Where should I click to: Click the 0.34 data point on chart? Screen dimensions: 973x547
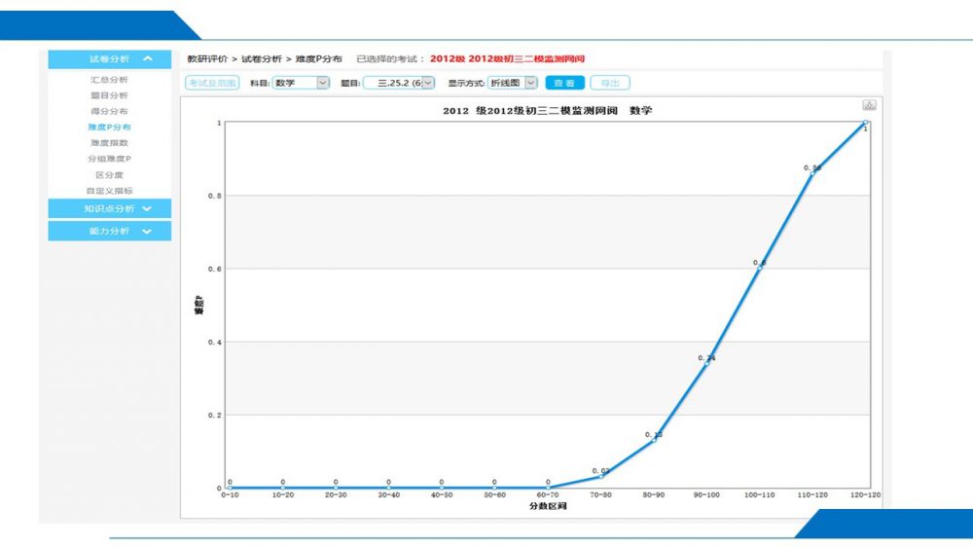(x=706, y=364)
